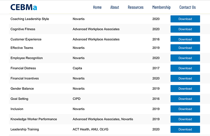The width and height of the screenshot is (210, 136).
Task: Download the Cognitive Fitness report
Action: pos(185,29)
